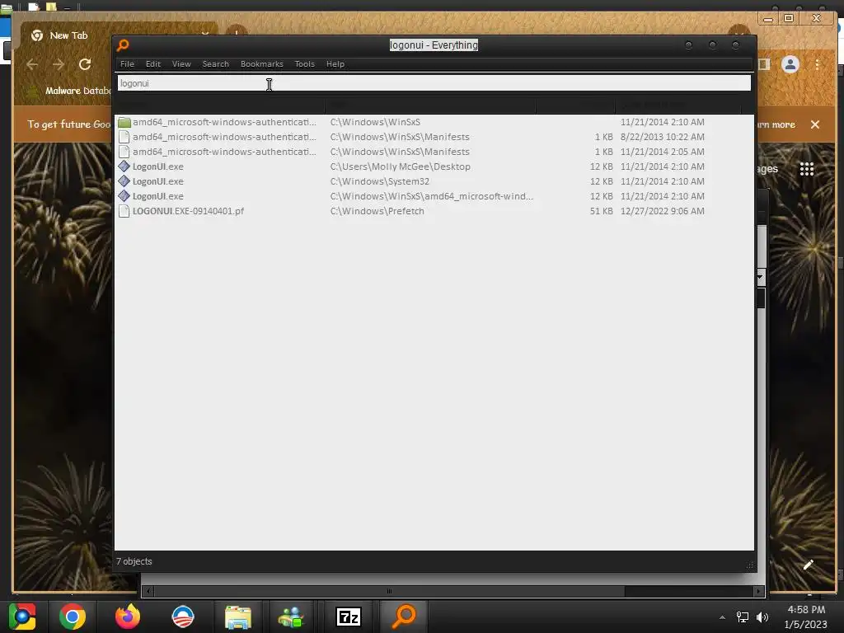This screenshot has height=633, width=844.
Task: Open the Obama-logo app on the taskbar
Action: (x=182, y=617)
